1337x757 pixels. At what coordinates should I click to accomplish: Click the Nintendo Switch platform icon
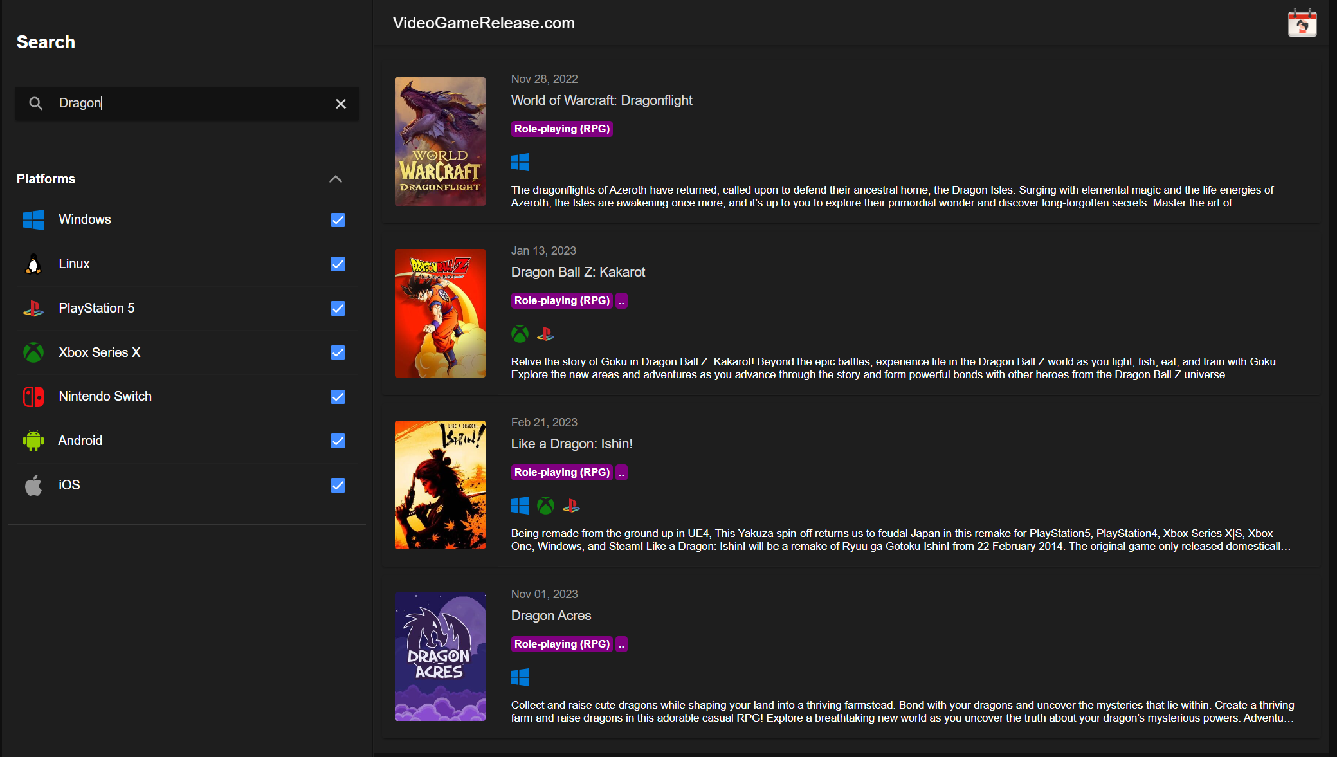pos(33,397)
